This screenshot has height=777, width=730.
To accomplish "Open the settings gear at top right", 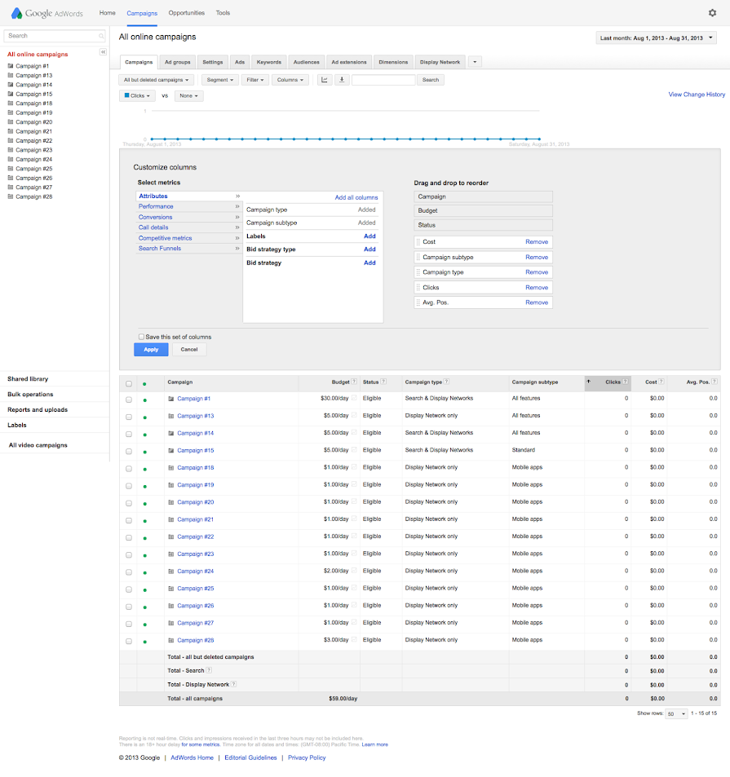I will coord(712,13).
